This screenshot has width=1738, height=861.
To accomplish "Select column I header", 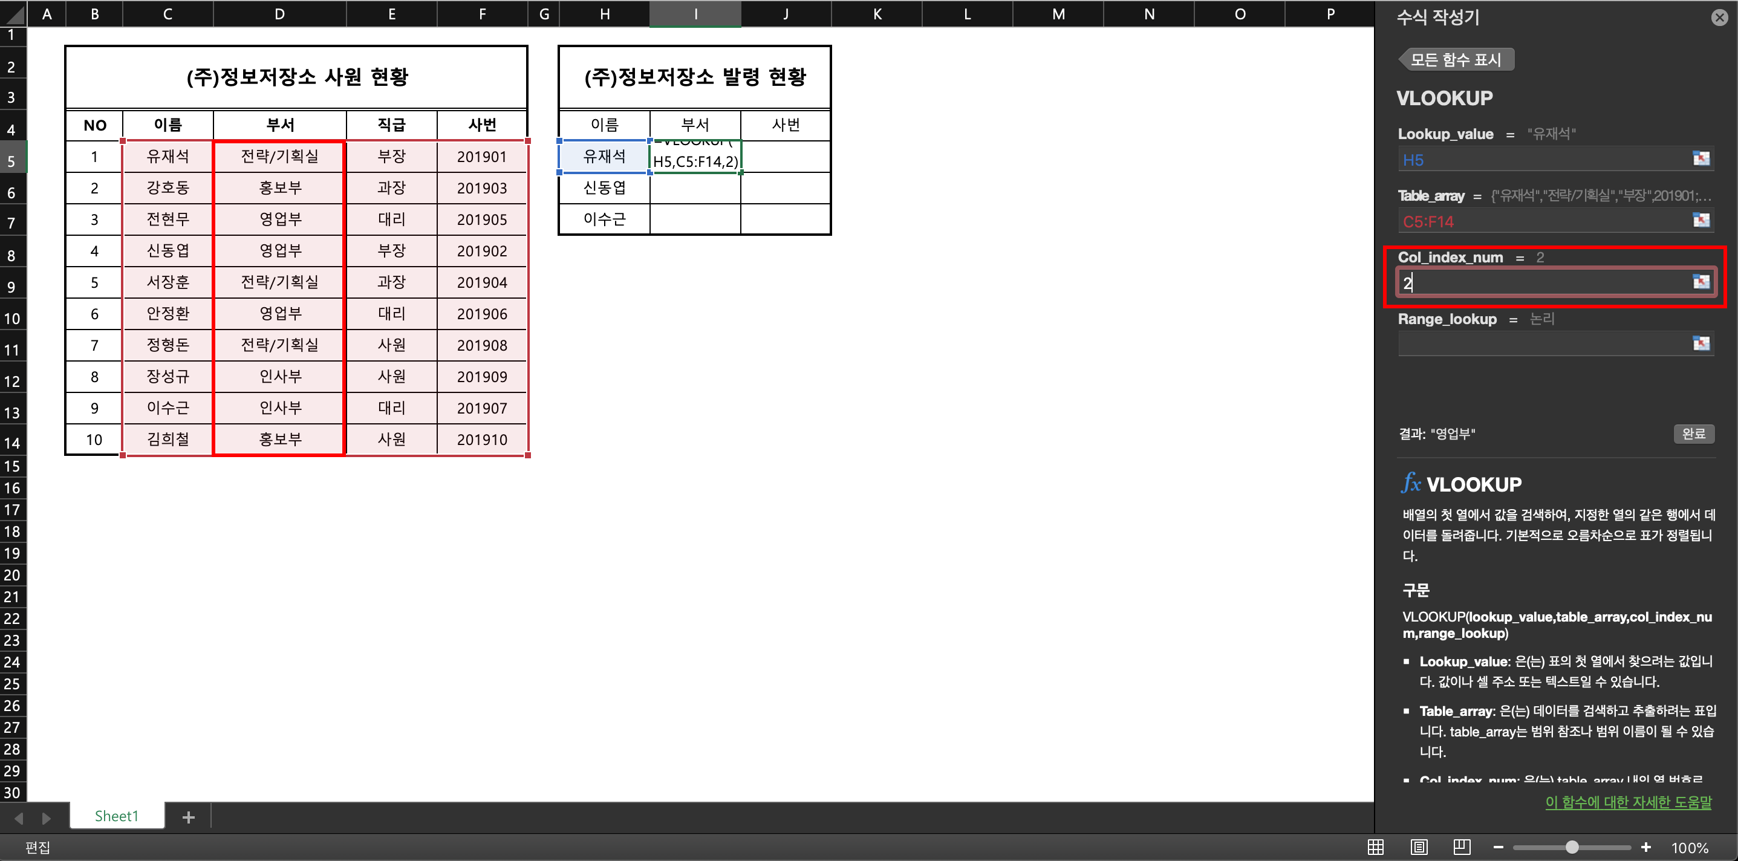I will click(x=695, y=13).
